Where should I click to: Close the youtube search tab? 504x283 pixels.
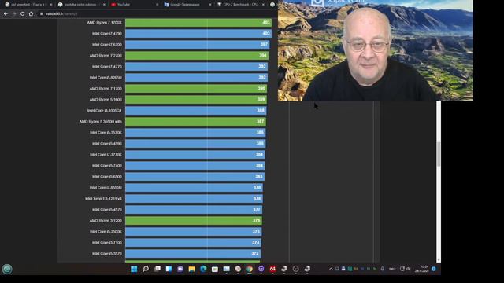104,5
